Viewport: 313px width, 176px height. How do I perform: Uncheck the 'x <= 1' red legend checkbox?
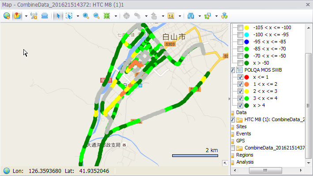point(240,77)
